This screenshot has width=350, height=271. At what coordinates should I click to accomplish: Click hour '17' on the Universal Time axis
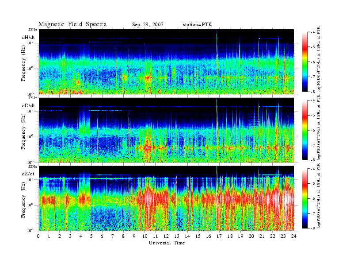click(x=219, y=236)
